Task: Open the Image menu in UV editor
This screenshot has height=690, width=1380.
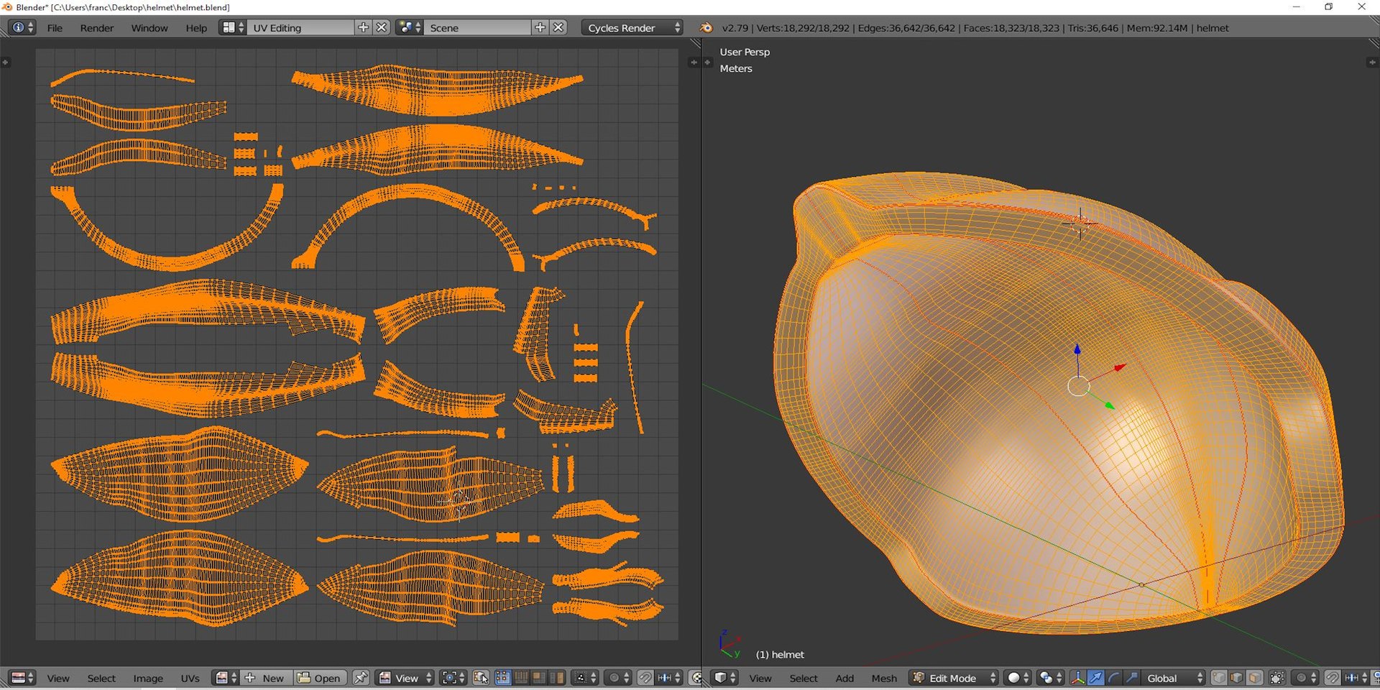Action: (148, 678)
